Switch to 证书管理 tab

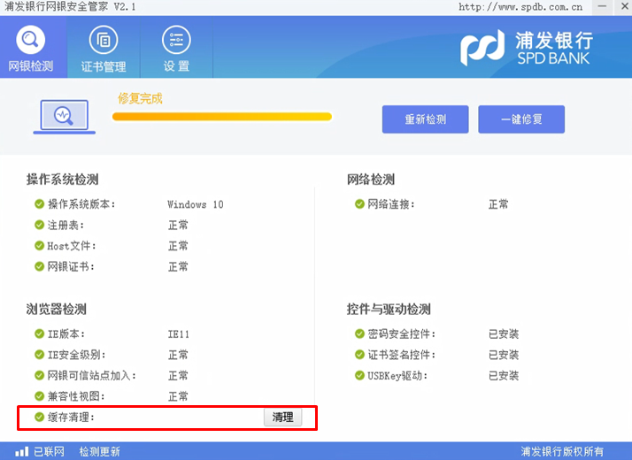coord(104,48)
